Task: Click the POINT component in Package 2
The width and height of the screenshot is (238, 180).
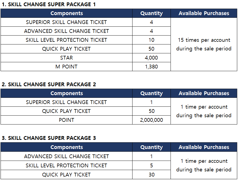Action: [66, 120]
